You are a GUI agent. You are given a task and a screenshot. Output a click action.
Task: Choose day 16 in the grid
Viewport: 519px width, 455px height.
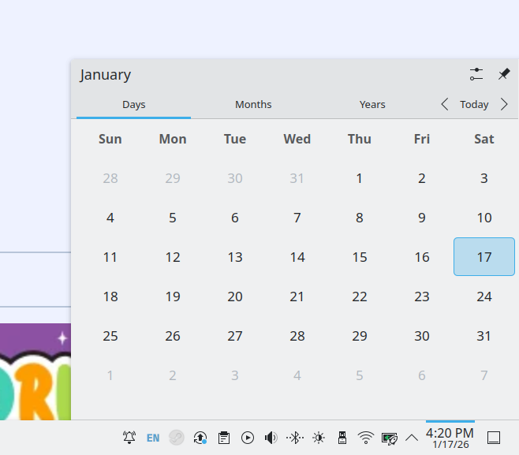[x=422, y=257]
